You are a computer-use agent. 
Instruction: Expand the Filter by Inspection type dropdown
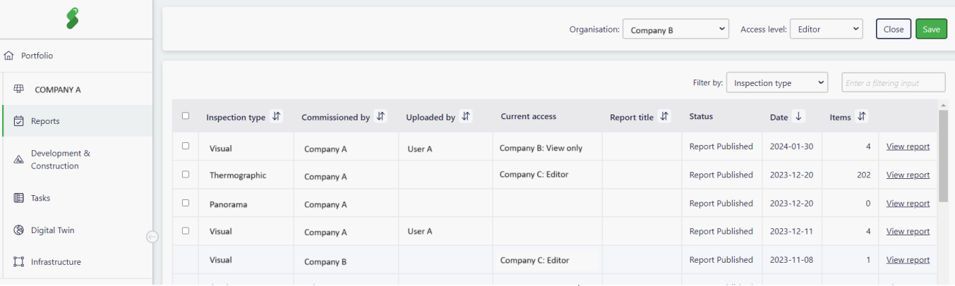point(777,82)
